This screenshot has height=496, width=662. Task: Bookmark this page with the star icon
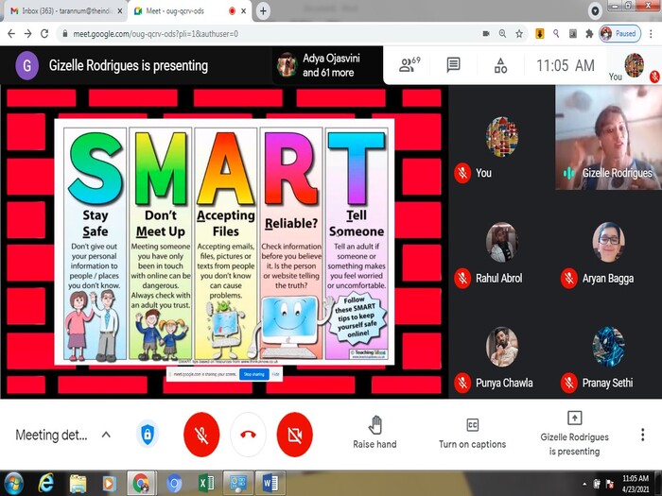[519, 34]
